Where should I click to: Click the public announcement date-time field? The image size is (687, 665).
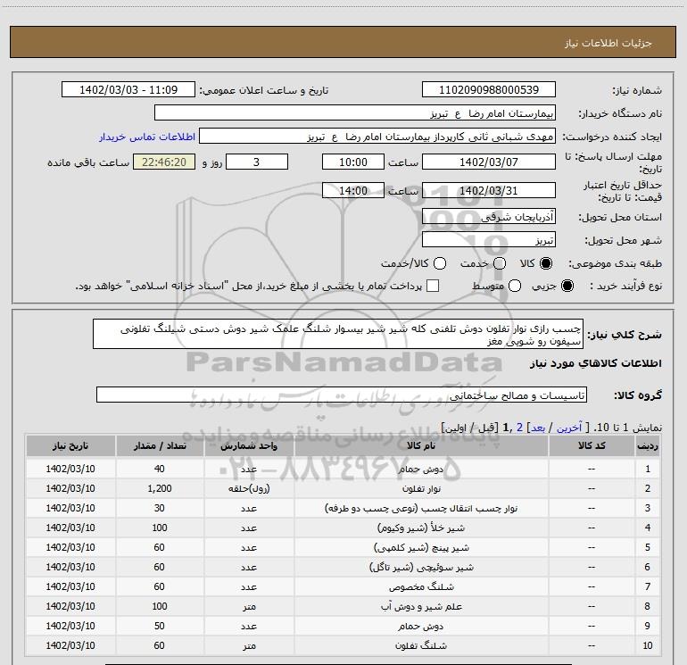point(128,89)
